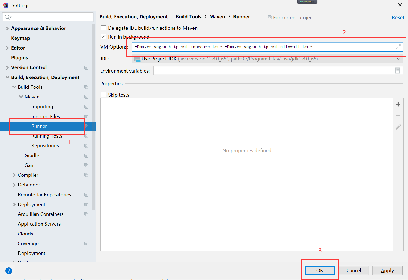Image resolution: width=408 pixels, height=280 pixels.
Task: Select 'Repositories' in the settings sidebar
Action: (x=45, y=145)
